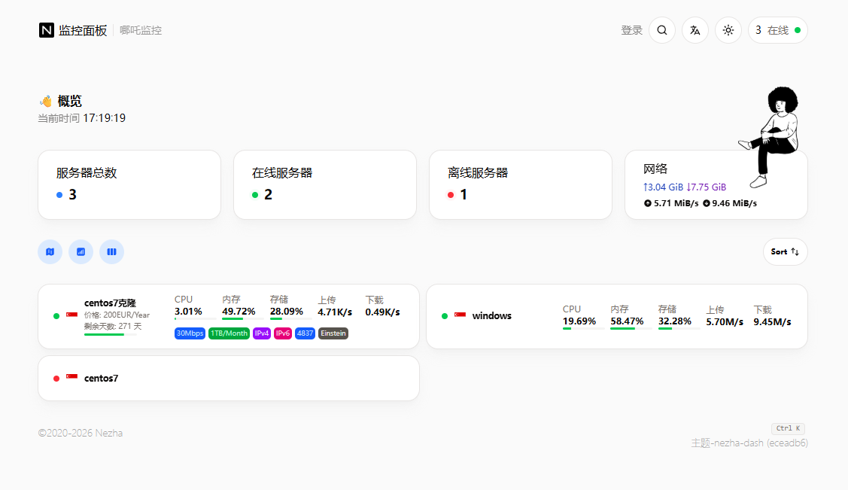This screenshot has height=490, width=848.
Task: Click the red offline dot of centos7
Action: (x=56, y=379)
